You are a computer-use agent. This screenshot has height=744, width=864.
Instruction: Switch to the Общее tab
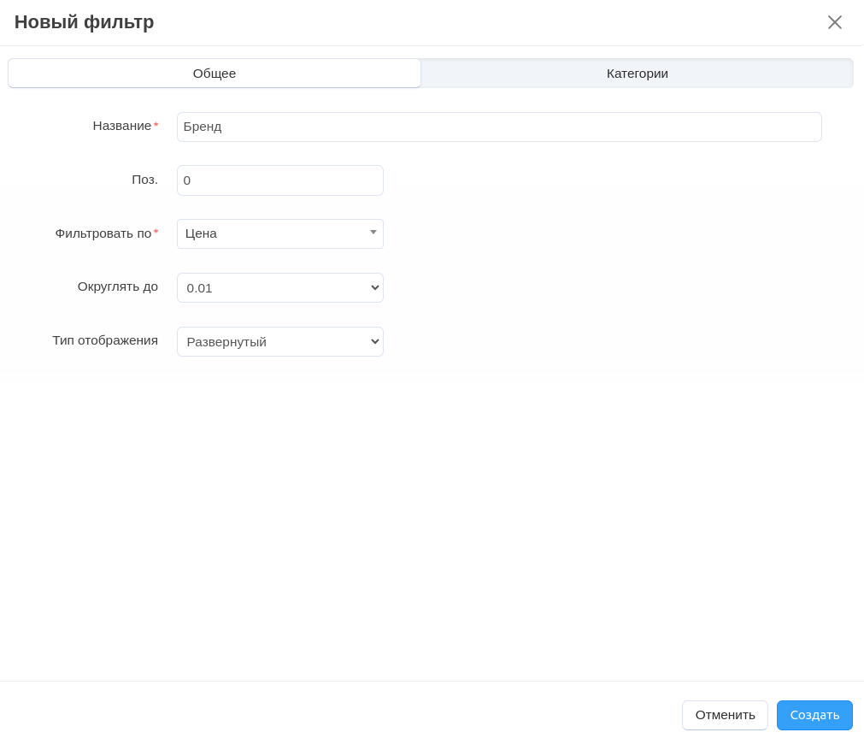tap(215, 74)
